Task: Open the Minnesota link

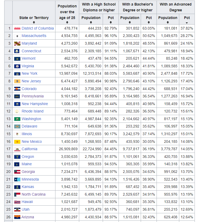Action: 30,180
